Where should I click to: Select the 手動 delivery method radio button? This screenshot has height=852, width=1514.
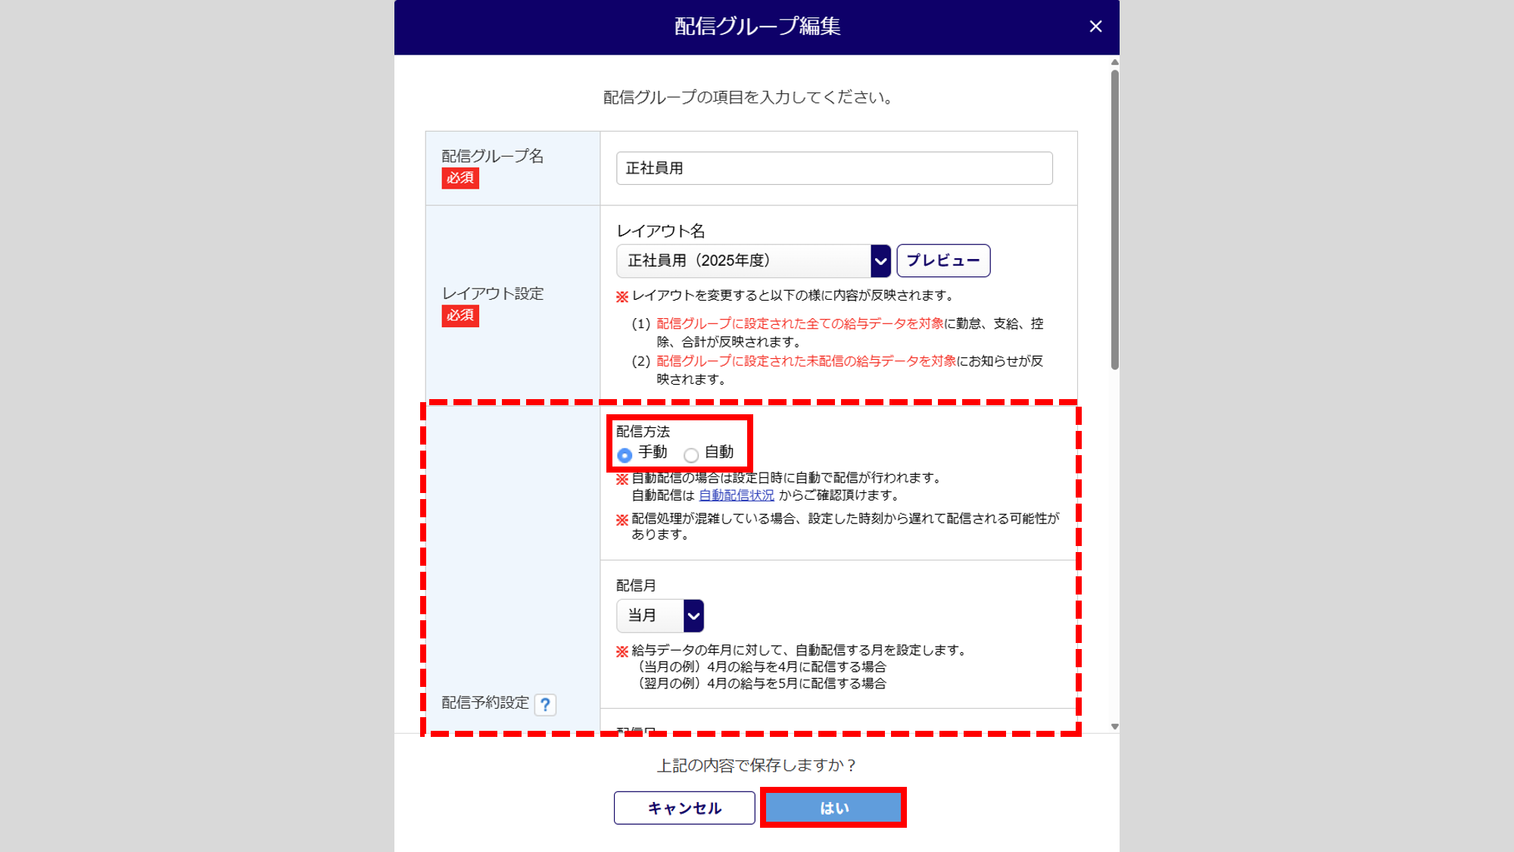(x=625, y=455)
